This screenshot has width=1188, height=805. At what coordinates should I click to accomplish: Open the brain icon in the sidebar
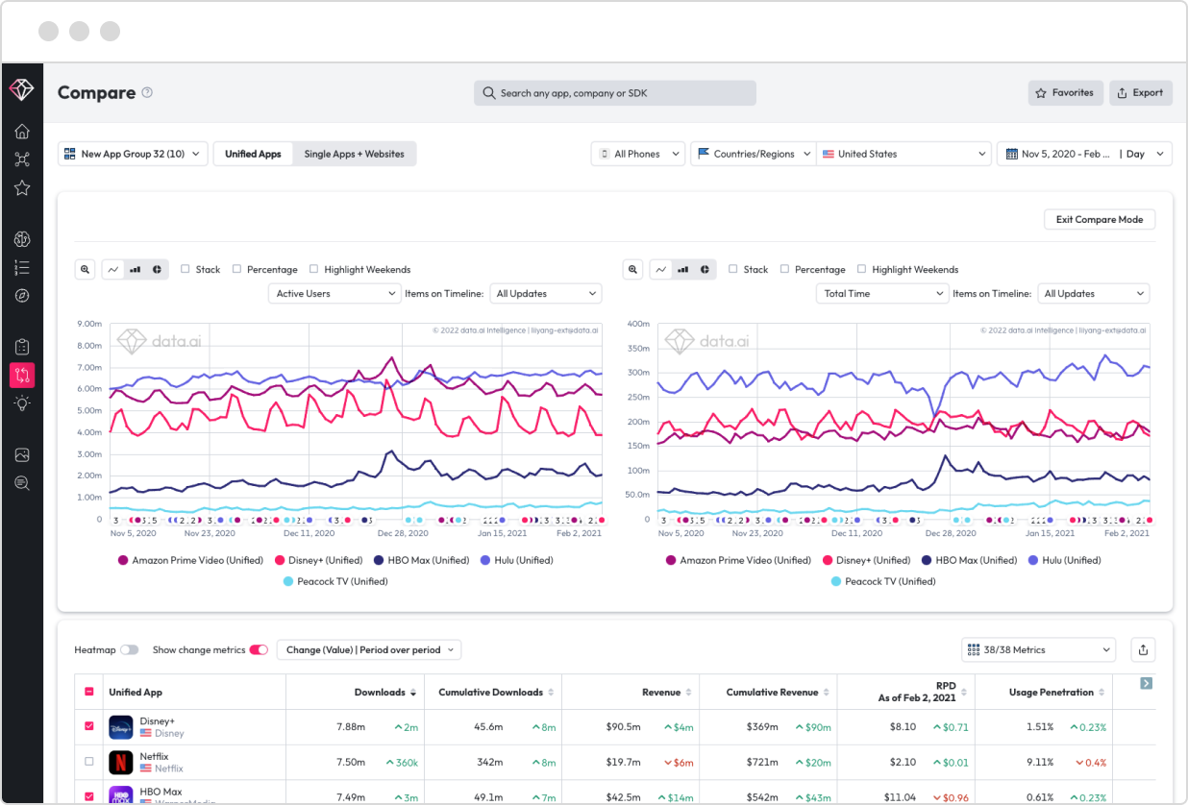point(22,239)
